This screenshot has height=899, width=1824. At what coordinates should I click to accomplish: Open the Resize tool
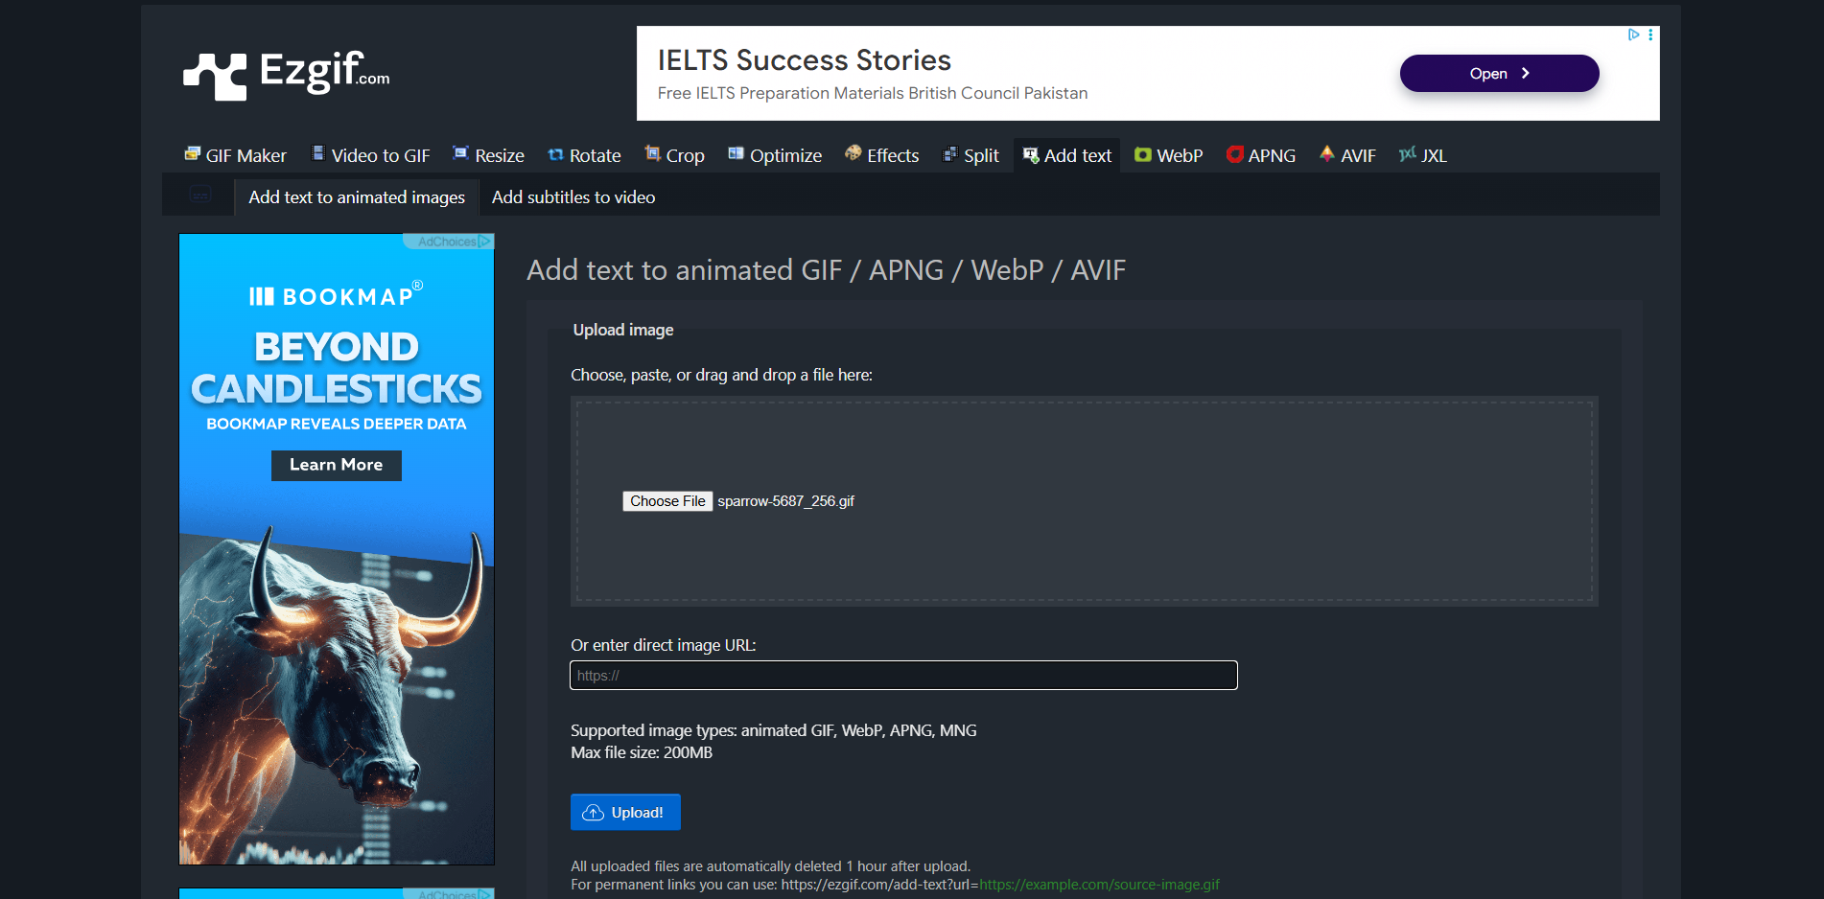coord(488,155)
